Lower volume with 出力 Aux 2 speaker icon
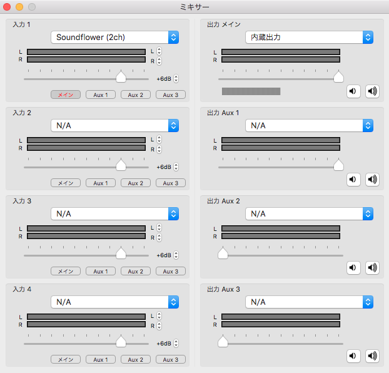Screen dimensions: 389x373 click(x=353, y=268)
